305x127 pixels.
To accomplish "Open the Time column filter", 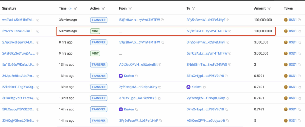I will coord(75,9).
